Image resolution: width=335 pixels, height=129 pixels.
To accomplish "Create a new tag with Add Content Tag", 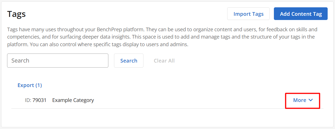I will (301, 14).
